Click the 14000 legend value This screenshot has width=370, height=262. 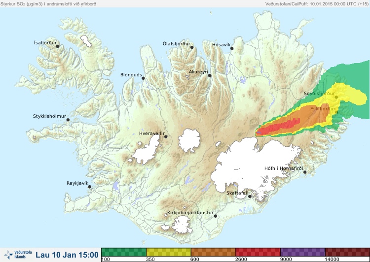(x=332, y=260)
